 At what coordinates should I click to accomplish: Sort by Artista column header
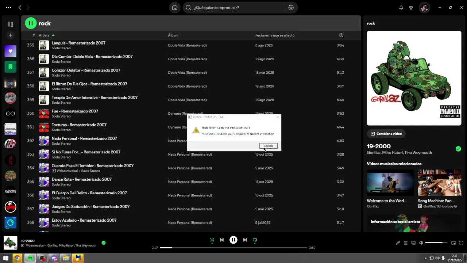pos(44,35)
